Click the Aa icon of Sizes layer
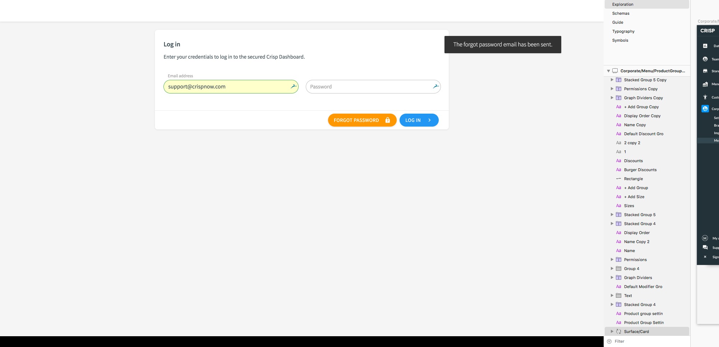This screenshot has height=347, width=719. pos(619,206)
